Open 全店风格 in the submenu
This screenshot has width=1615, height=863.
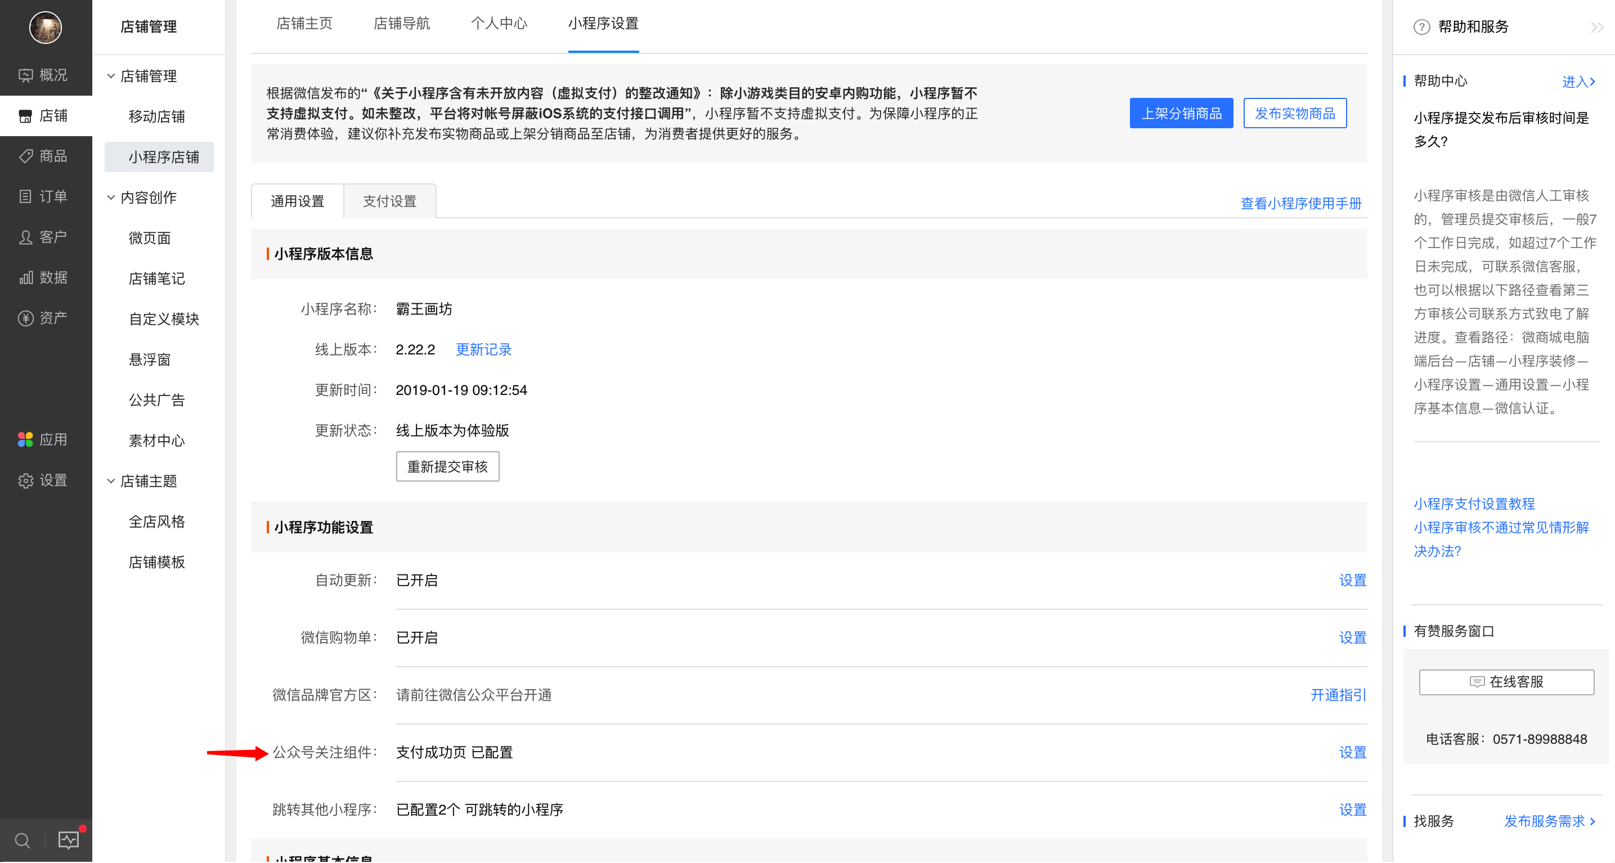[x=157, y=522]
